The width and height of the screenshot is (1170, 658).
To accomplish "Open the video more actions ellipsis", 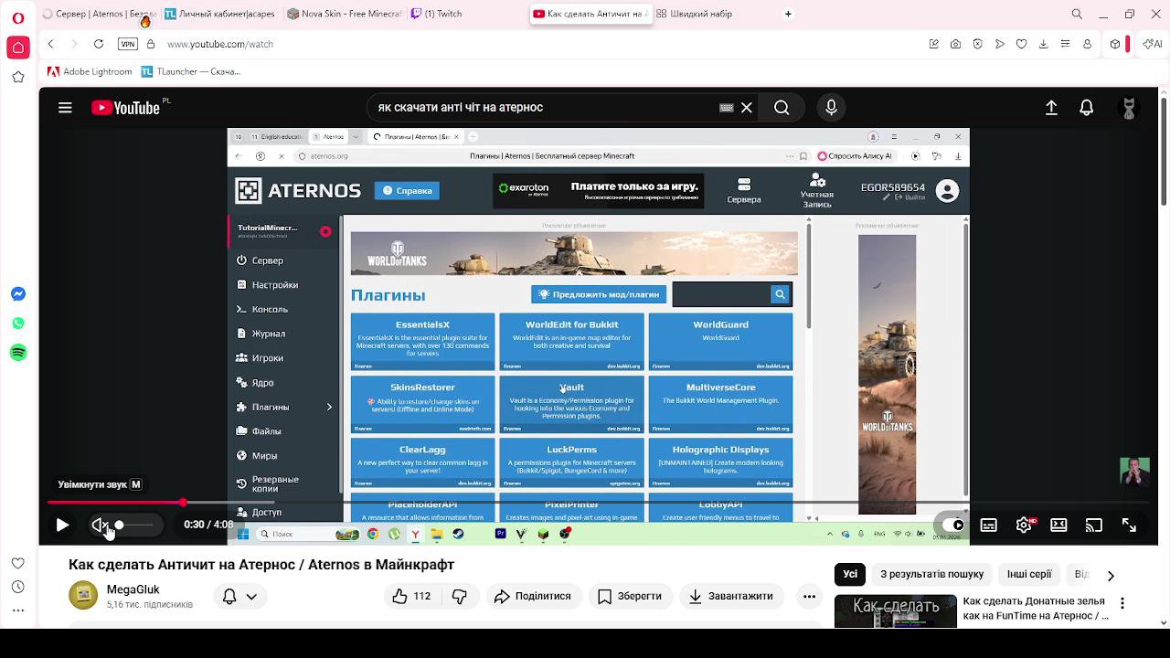I will tap(809, 597).
